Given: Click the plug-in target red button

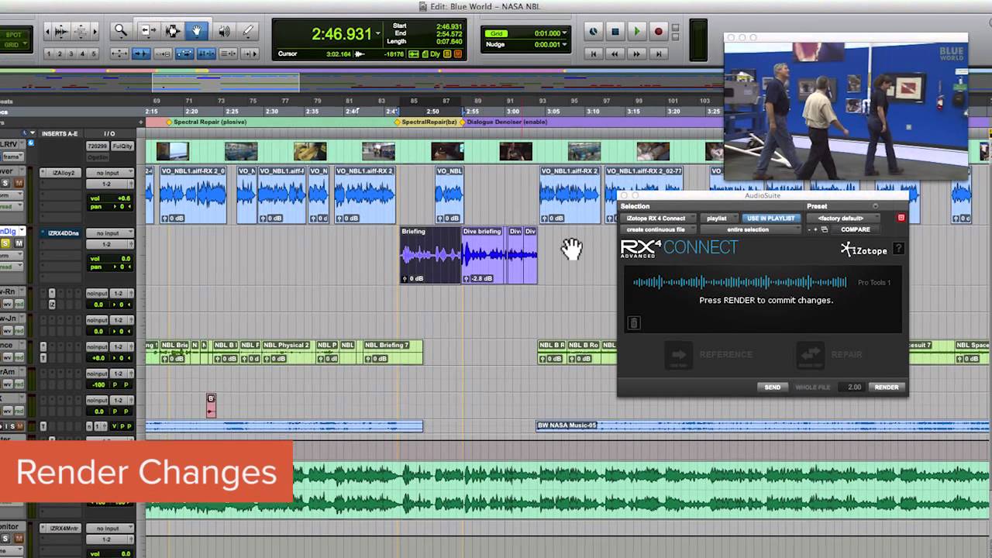Looking at the screenshot, I should click(x=901, y=219).
